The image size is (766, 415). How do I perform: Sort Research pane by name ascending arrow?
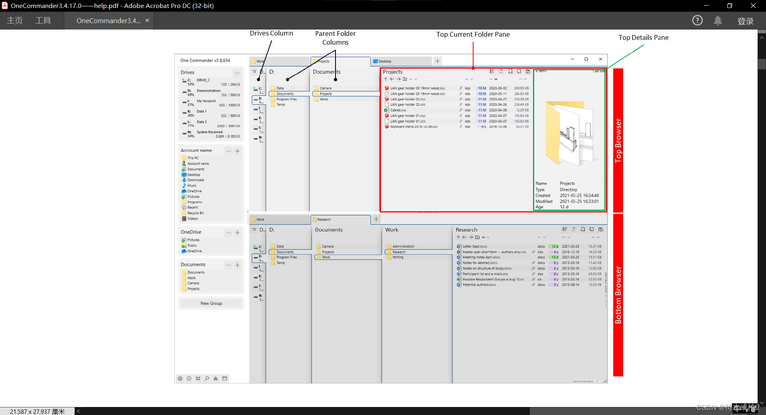[x=483, y=237]
